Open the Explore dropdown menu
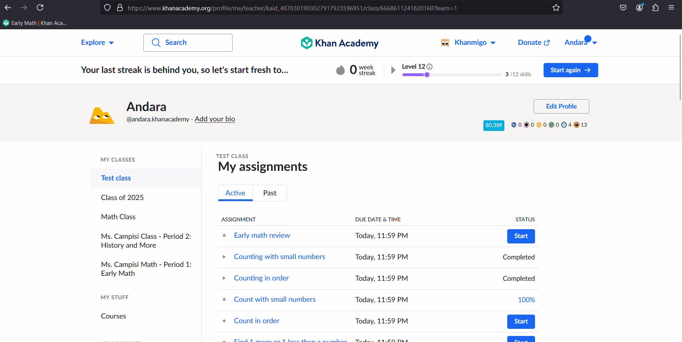 coord(97,42)
